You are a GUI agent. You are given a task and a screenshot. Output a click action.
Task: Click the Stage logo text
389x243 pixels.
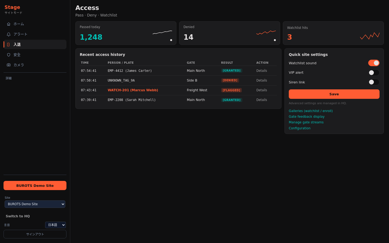point(12,7)
